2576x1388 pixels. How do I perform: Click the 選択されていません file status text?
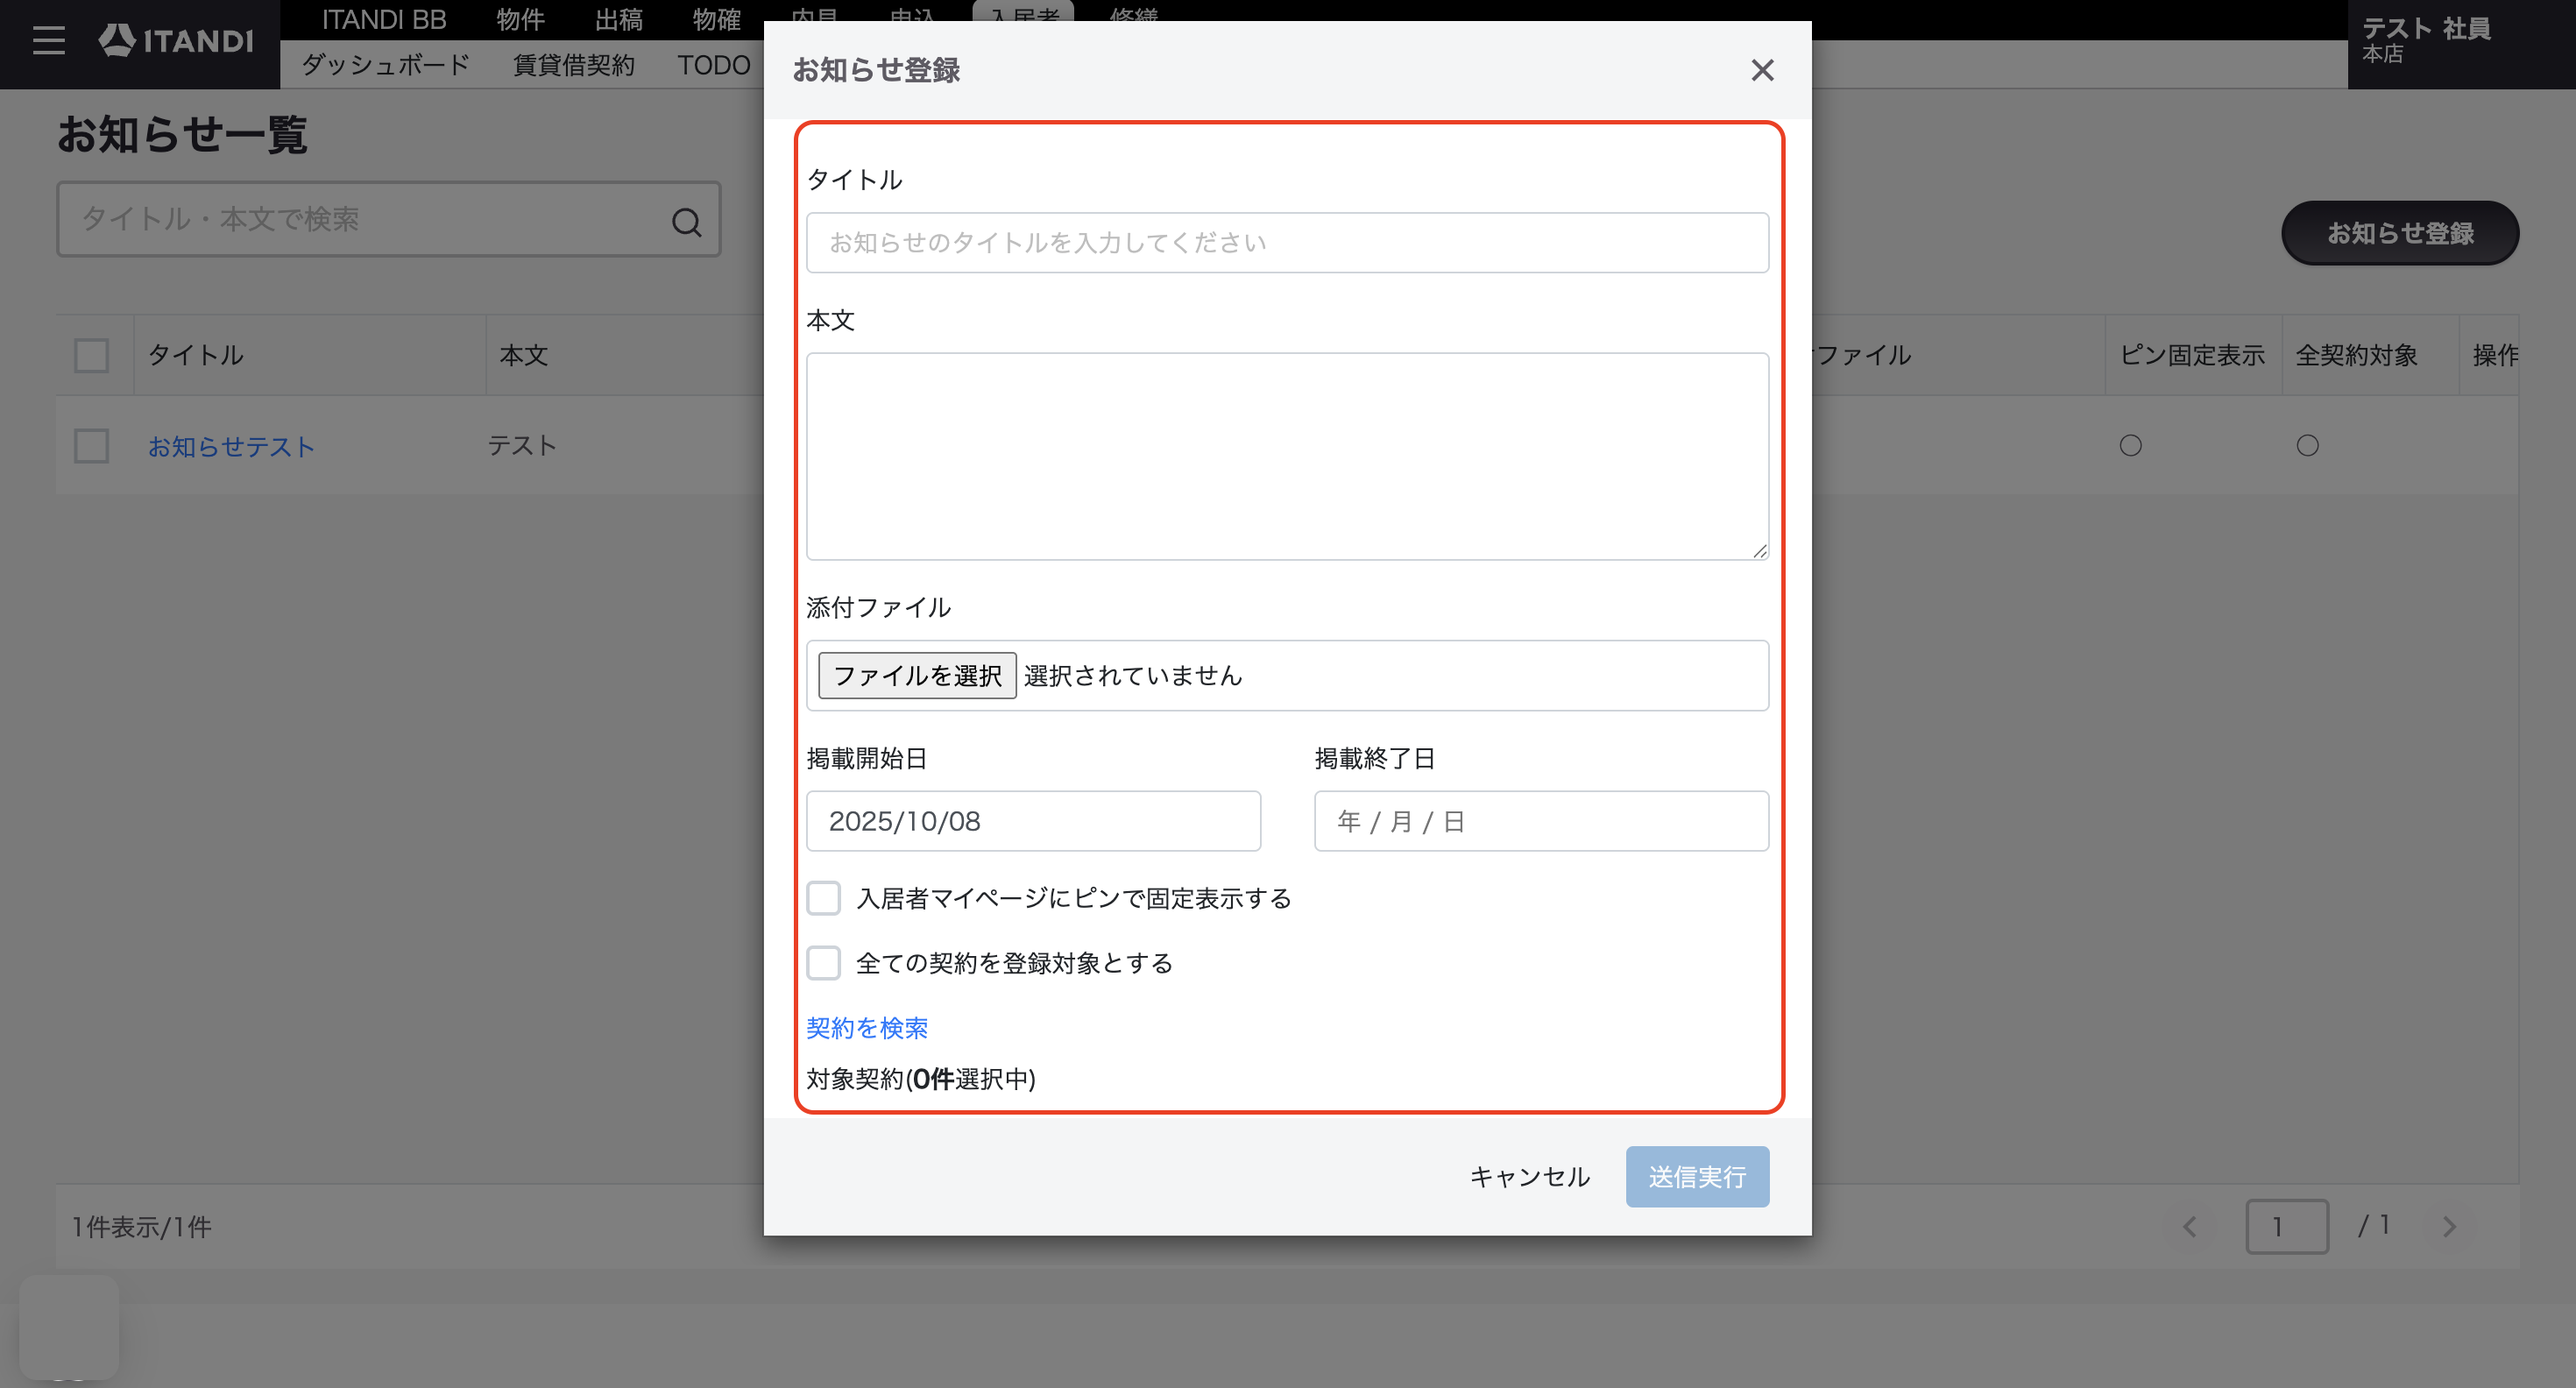(1133, 676)
